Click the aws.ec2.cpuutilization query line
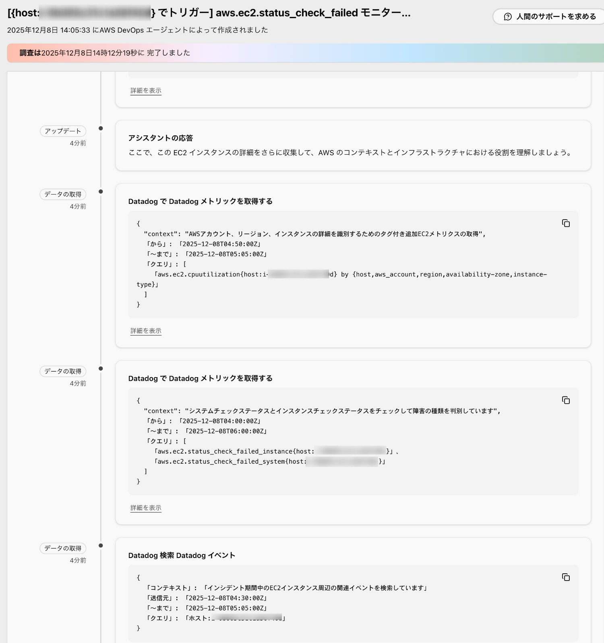The width and height of the screenshot is (604, 643). (342, 279)
